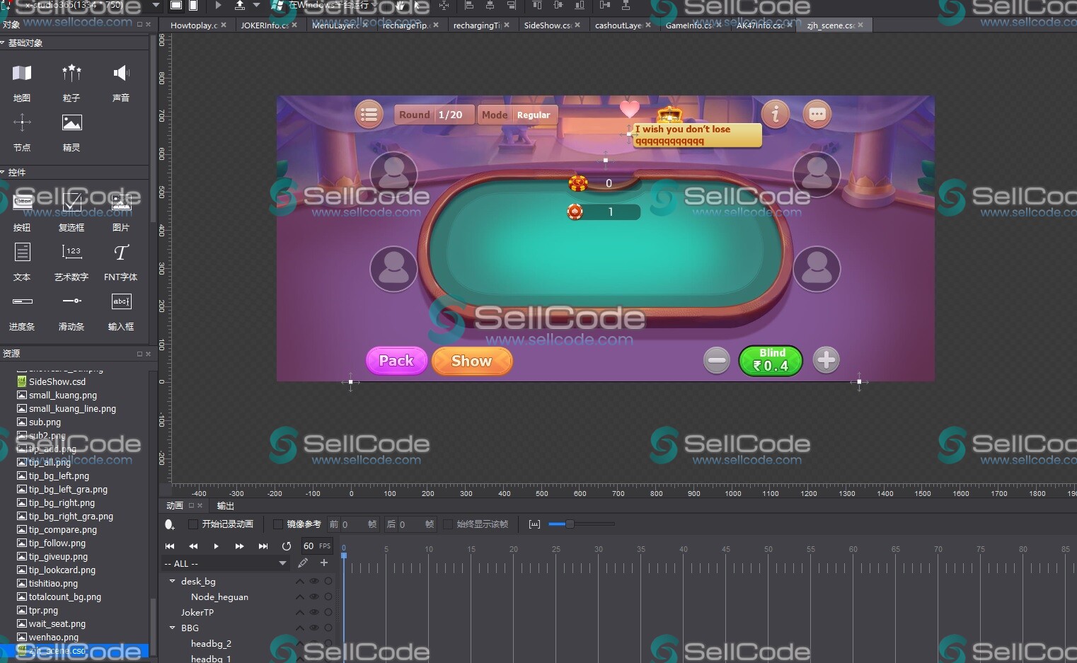
Task: Collapse the BBG tree node
Action: 172,628
